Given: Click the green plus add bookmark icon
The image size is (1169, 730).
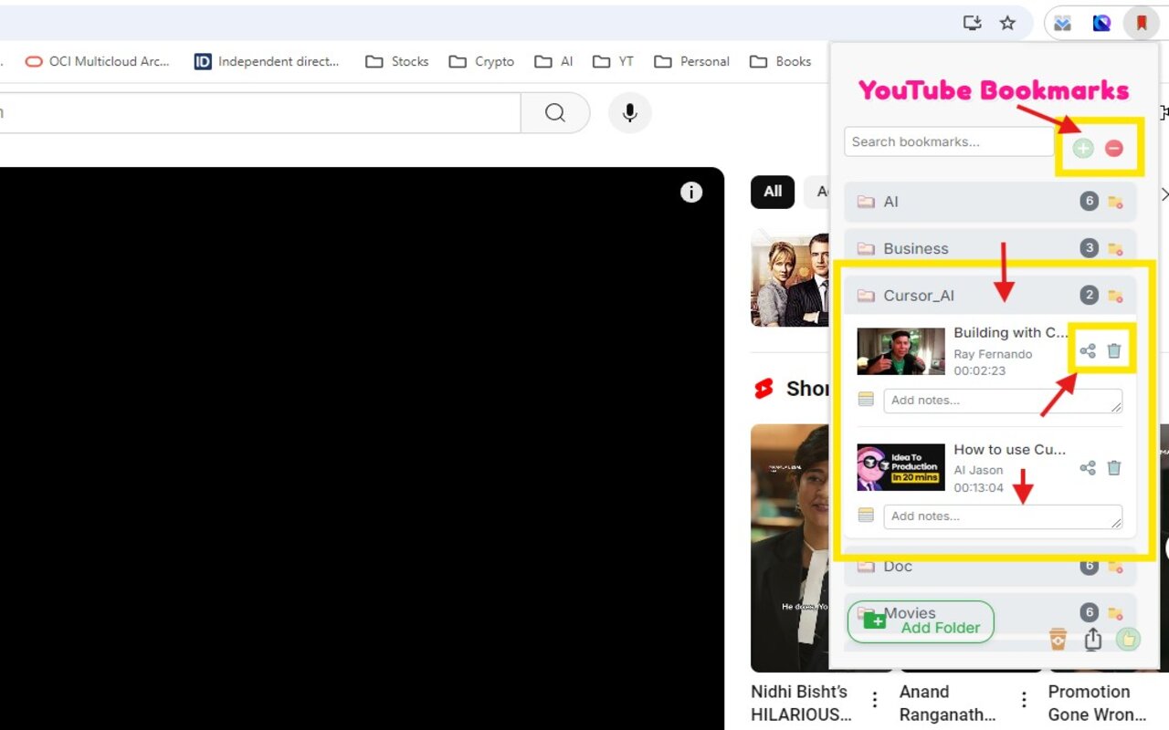Looking at the screenshot, I should (x=1083, y=148).
